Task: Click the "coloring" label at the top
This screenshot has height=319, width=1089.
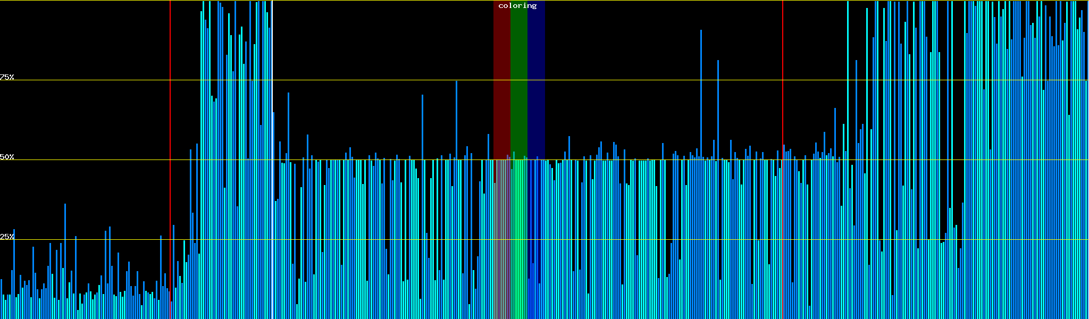Action: [x=517, y=6]
